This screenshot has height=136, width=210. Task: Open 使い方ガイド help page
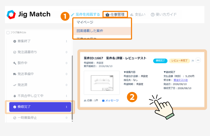click(164, 14)
